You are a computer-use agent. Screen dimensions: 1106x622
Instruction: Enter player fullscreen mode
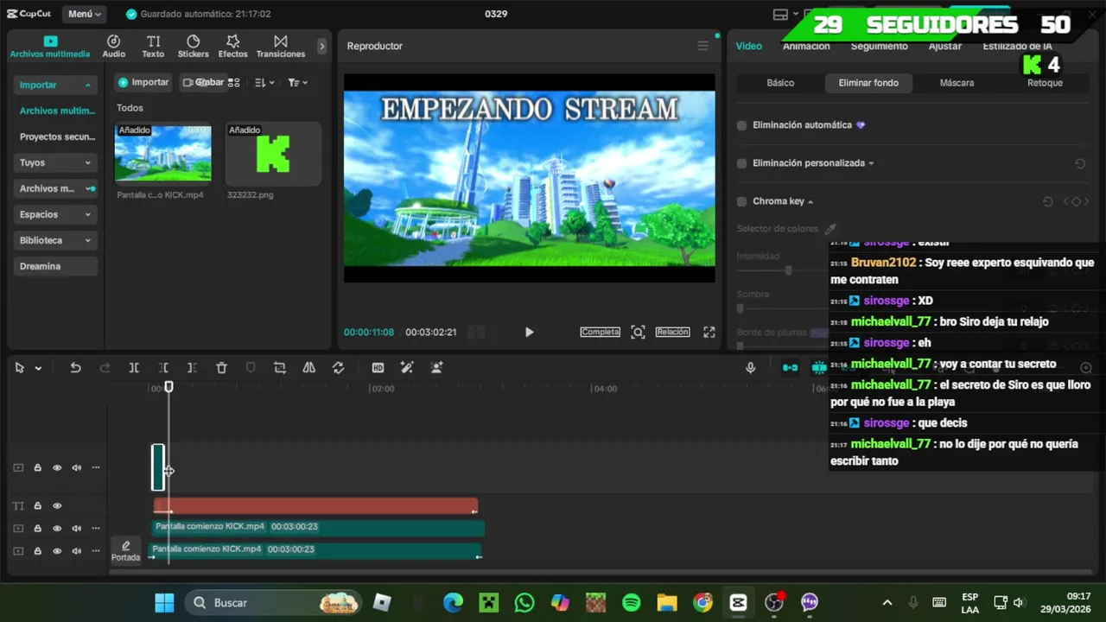(709, 332)
